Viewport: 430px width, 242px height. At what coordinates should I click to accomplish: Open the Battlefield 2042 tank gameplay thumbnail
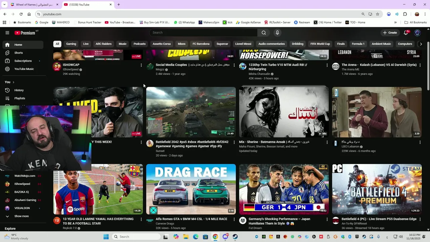[191, 112]
